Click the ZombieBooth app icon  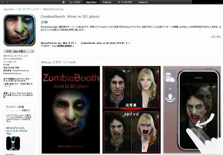tap(20, 30)
